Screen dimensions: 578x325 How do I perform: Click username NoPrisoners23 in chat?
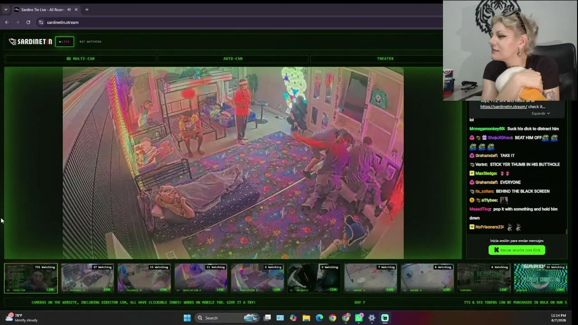[489, 227]
